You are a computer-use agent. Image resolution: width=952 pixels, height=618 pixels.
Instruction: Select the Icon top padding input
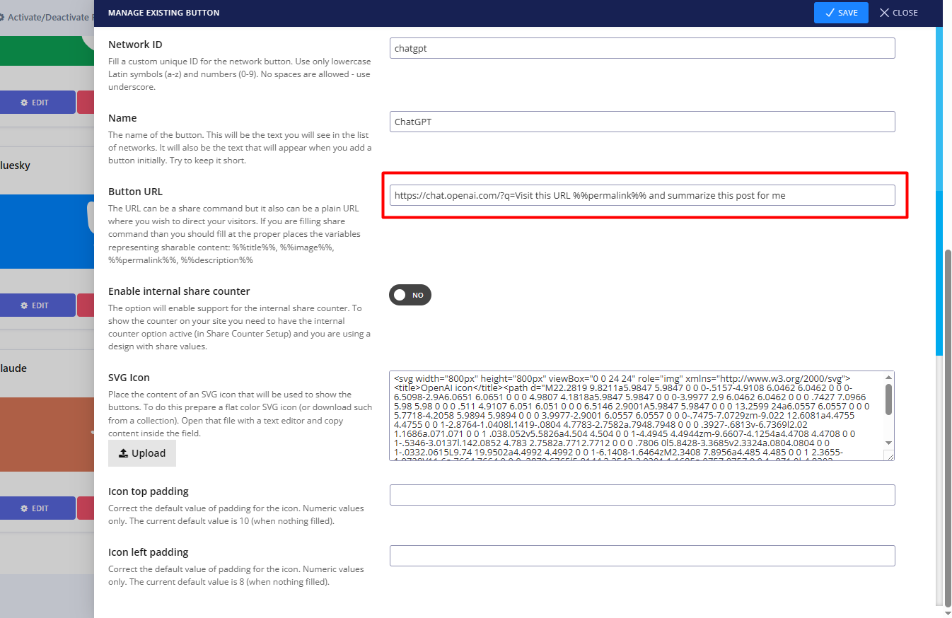tap(642, 495)
